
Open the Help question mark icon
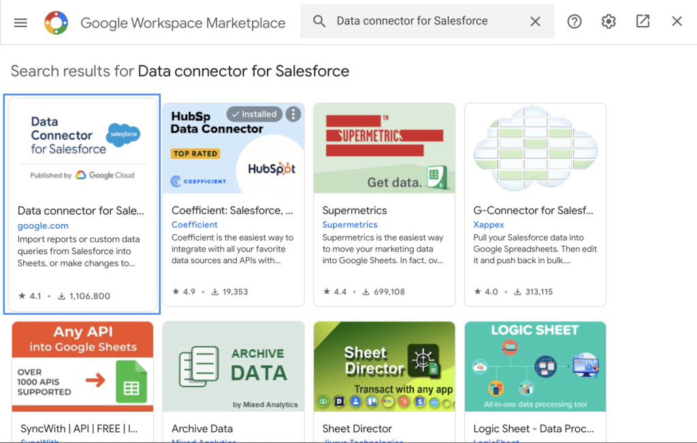(x=574, y=21)
